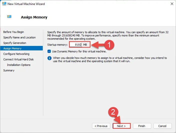The image size is (176, 133).
Task: Close the New Virtual Machine Wizard
Action: 172,4
